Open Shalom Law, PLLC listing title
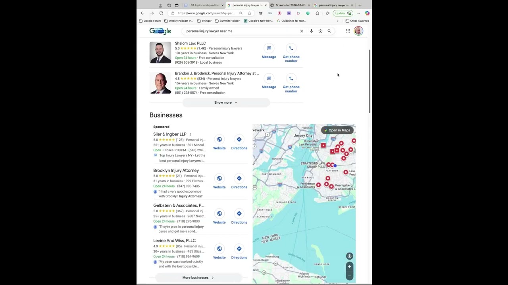This screenshot has width=508, height=285. click(190, 43)
